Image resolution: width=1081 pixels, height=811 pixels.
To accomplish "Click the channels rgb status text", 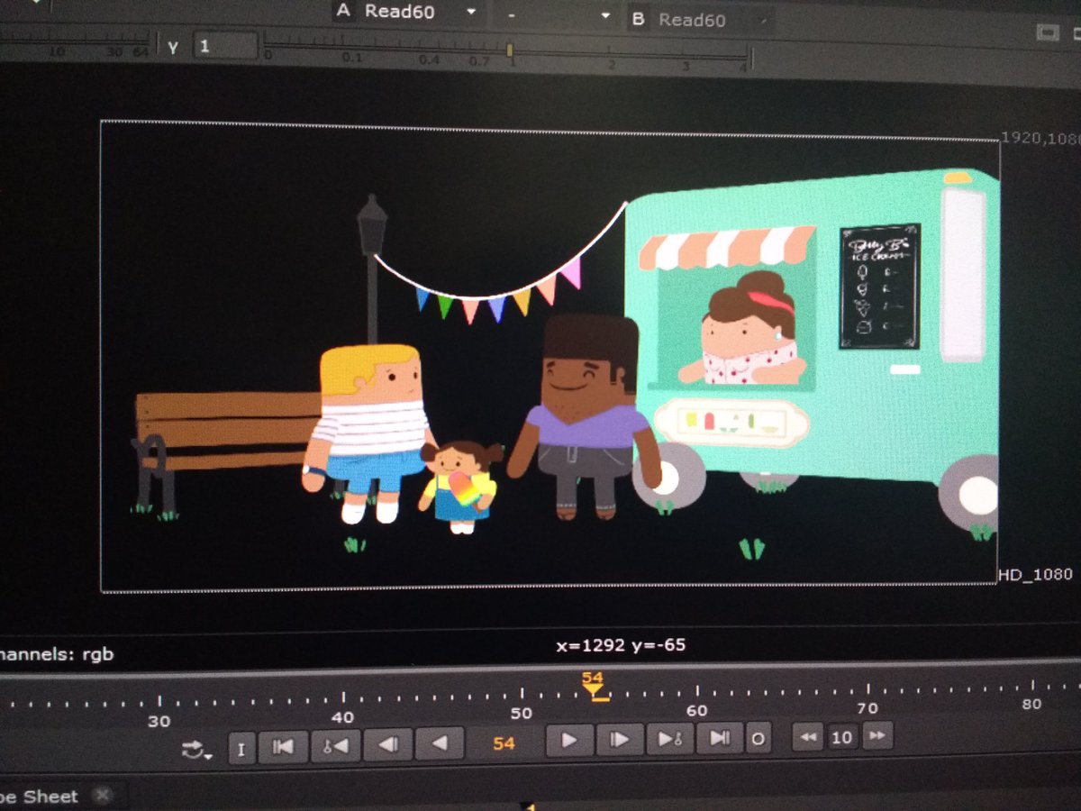I will (56, 655).
